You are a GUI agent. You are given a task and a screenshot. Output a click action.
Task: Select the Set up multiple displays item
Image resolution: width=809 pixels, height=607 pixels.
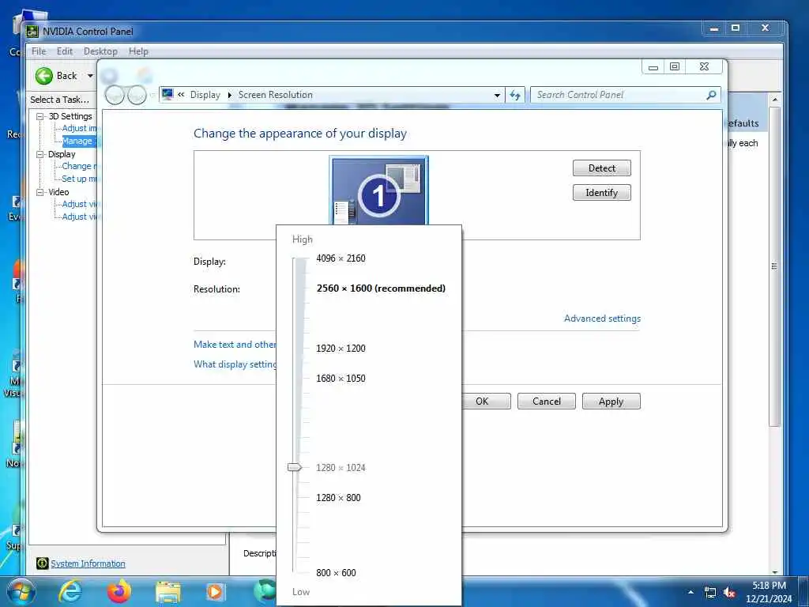(80, 179)
